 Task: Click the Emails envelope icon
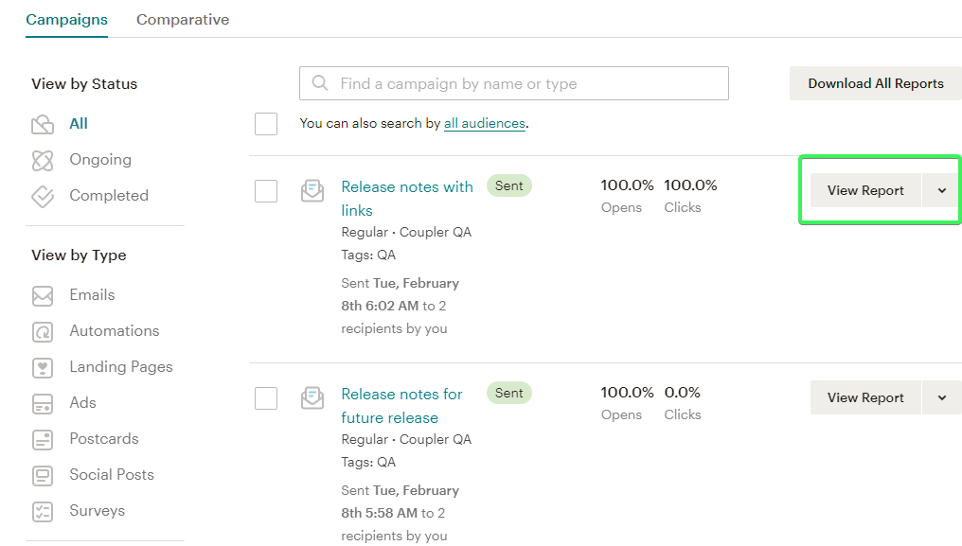click(x=43, y=296)
